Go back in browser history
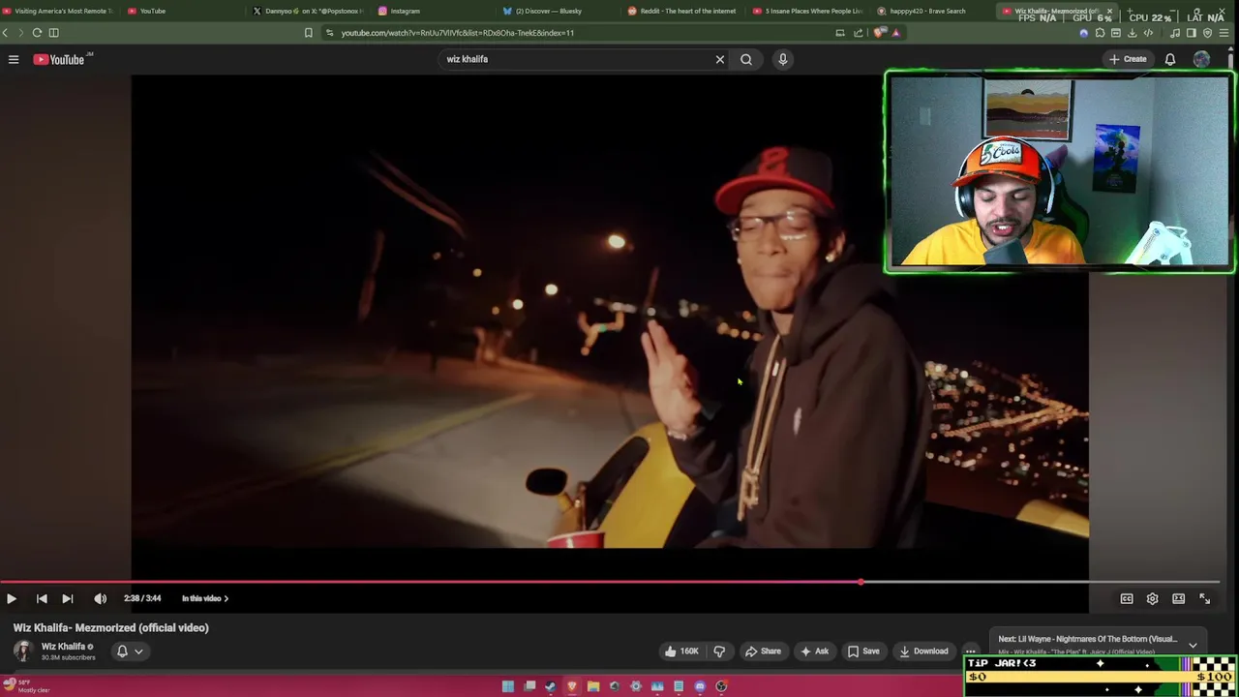The height and width of the screenshot is (697, 1239). 6,33
